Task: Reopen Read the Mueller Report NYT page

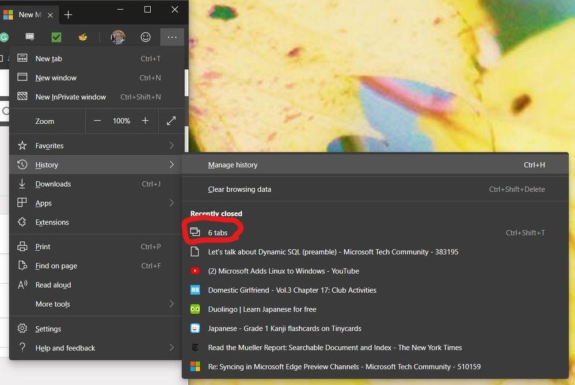Action: 375,347
